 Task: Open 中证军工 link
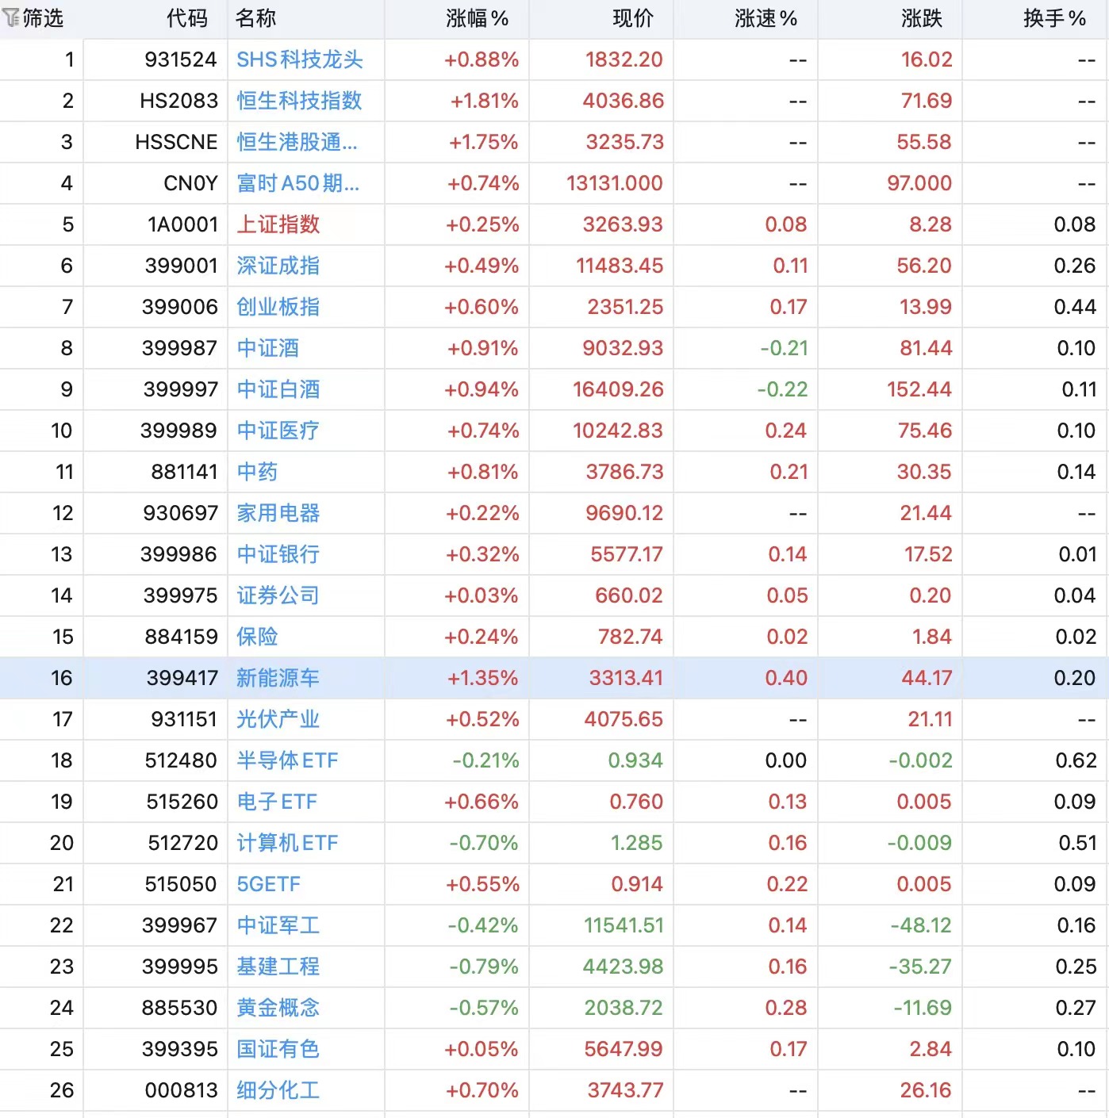pyautogui.click(x=278, y=925)
